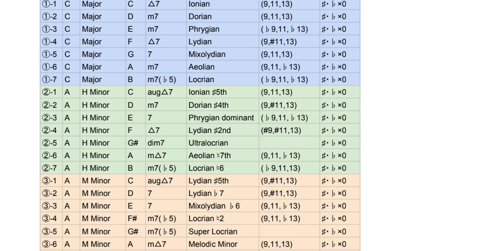
Task: Select the ①-4 row ID cell
Action: [x=51, y=42]
